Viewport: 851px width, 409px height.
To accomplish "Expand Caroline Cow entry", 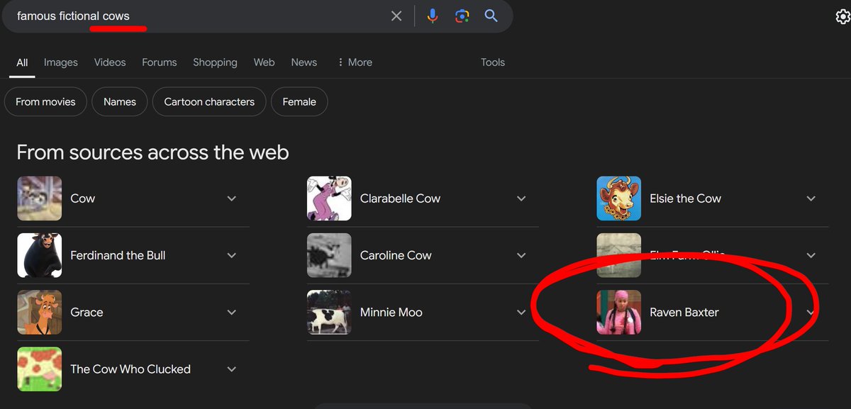I will 521,255.
